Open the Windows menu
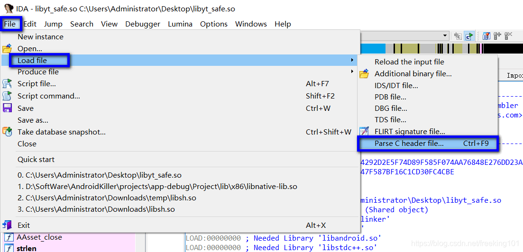 251,24
